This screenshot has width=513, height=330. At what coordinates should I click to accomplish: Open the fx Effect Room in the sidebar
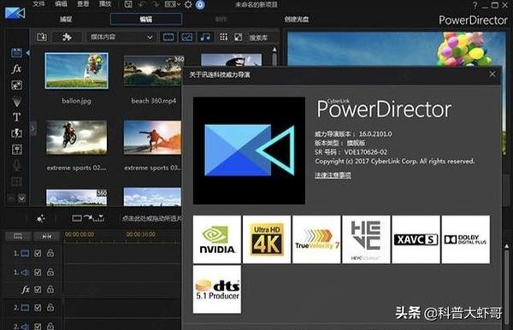[16, 69]
